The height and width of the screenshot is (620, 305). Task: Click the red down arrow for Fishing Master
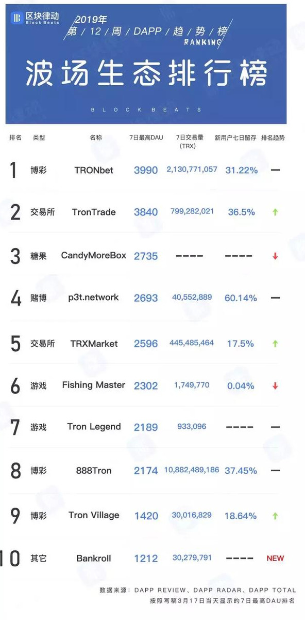point(275,385)
